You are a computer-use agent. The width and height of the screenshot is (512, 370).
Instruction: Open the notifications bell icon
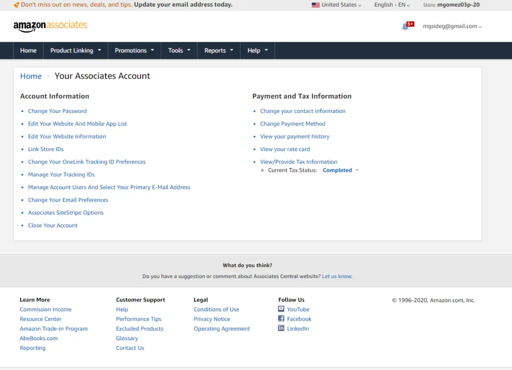[405, 26]
